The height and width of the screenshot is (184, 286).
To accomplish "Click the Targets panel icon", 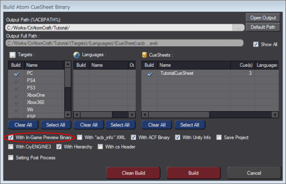I will coord(13,55).
